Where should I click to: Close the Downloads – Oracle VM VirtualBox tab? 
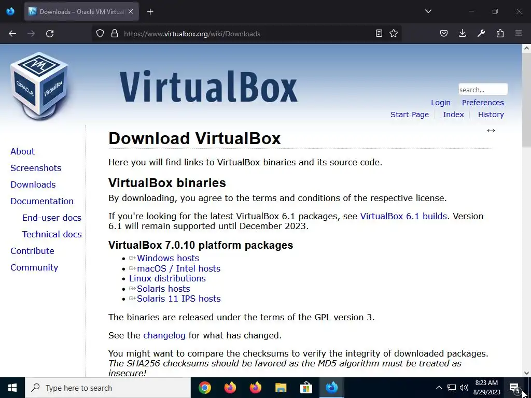(x=131, y=12)
